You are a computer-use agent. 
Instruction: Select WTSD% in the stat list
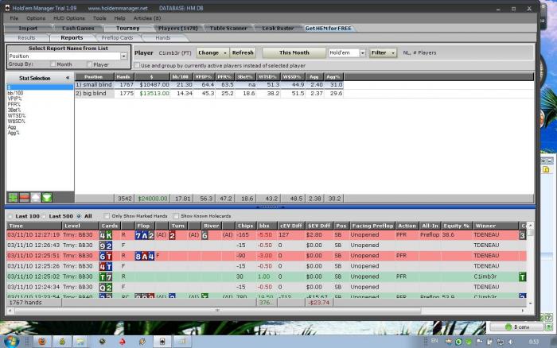17,116
